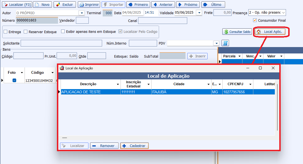Sort by the Descrição column header

click(x=88, y=84)
